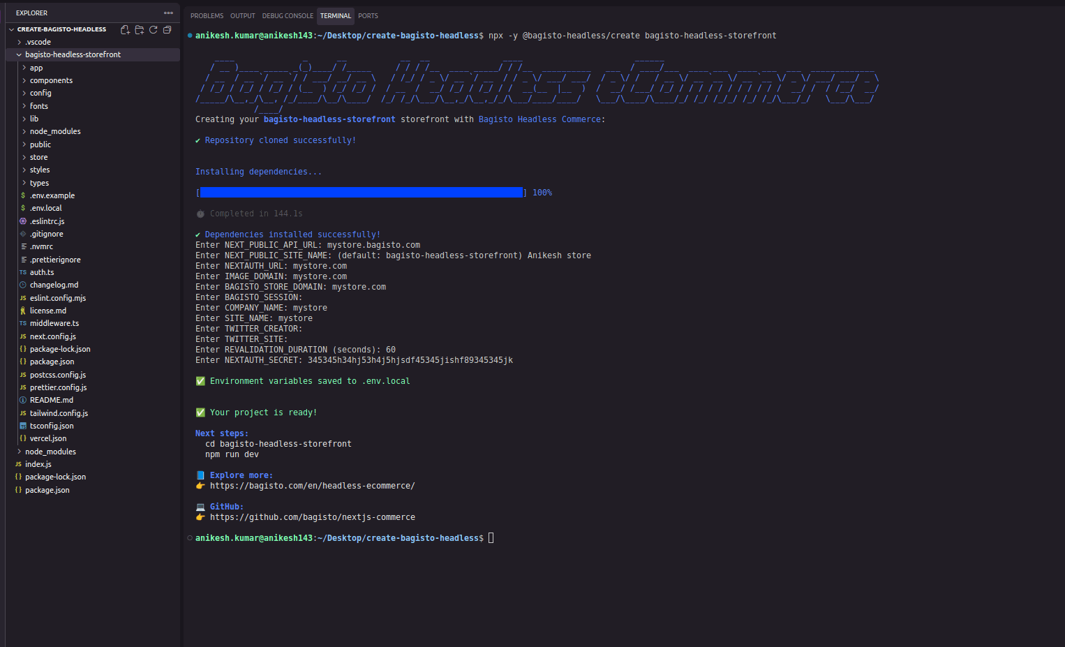Click the New File icon in Explorer
1065x647 pixels.
(x=125, y=29)
